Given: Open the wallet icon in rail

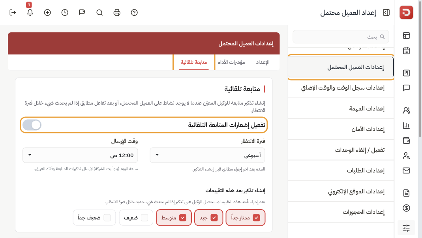Looking at the screenshot, I should click(x=406, y=141).
